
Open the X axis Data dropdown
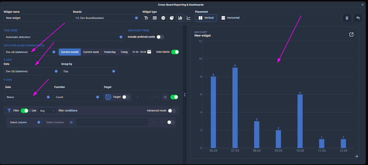[x=32, y=71]
